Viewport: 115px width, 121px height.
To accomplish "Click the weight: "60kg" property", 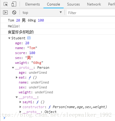I will (x=29, y=63).
